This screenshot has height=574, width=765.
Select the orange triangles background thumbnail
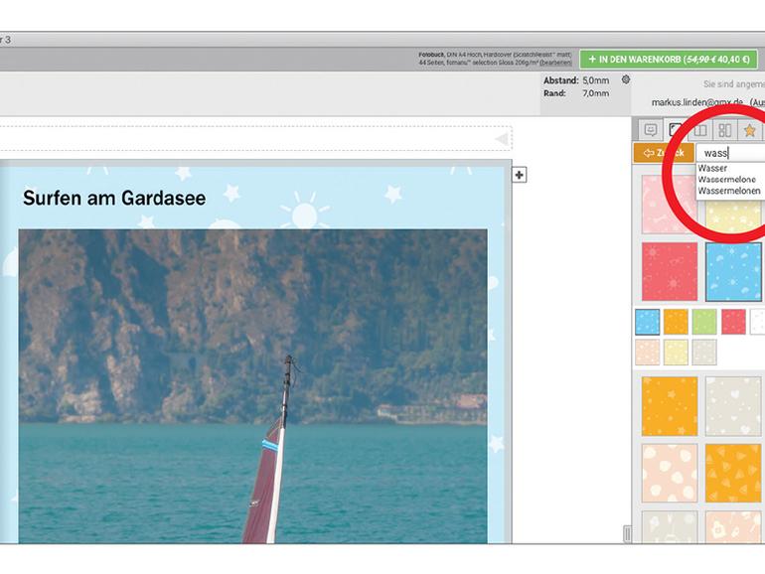coord(733,473)
